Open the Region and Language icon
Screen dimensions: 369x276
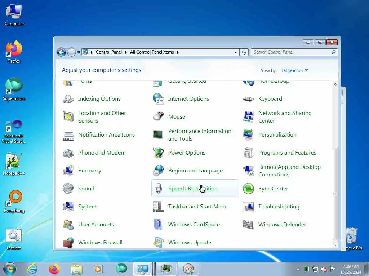coord(159,171)
